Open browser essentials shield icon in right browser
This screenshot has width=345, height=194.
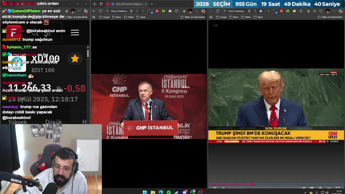pyautogui.click(x=321, y=11)
